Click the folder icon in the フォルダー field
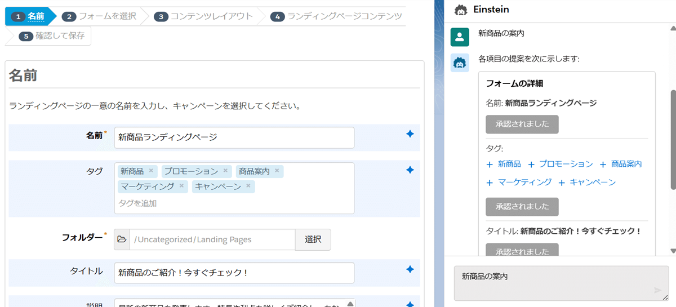Image resolution: width=676 pixels, height=307 pixels. point(122,239)
